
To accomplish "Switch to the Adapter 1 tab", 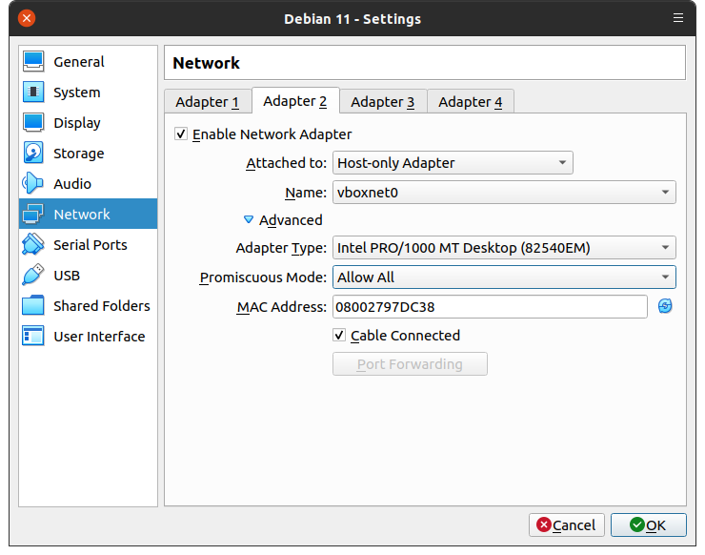I will [207, 102].
